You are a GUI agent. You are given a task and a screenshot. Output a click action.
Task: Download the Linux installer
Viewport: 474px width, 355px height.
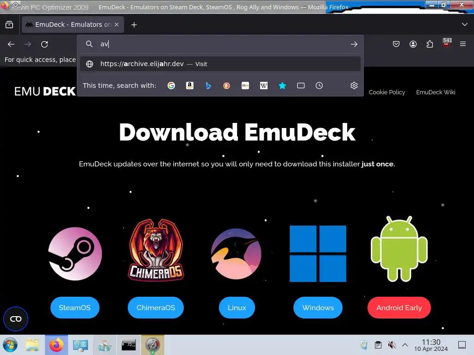point(237,307)
